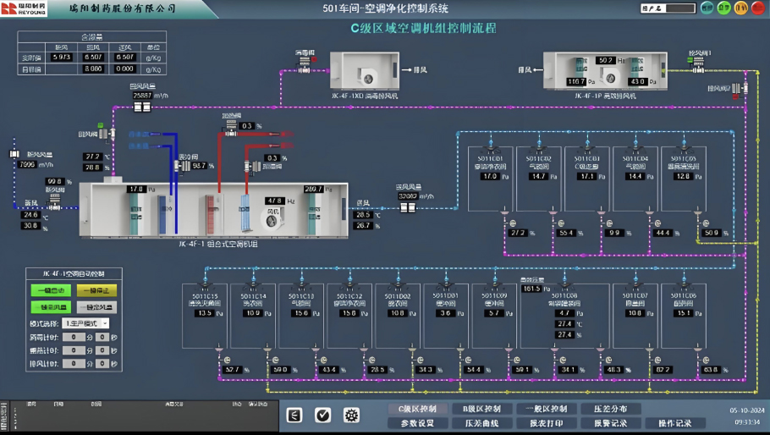Click the 87.2 damper opening value
The image size is (770, 435).
tap(663, 370)
